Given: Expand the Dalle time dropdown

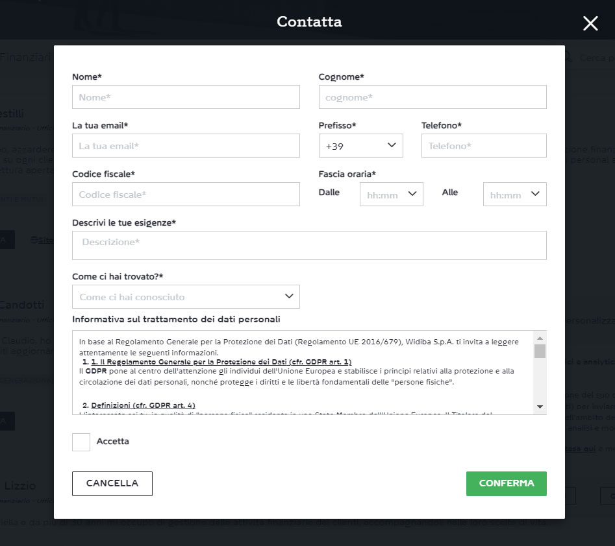Looking at the screenshot, I should (x=391, y=195).
